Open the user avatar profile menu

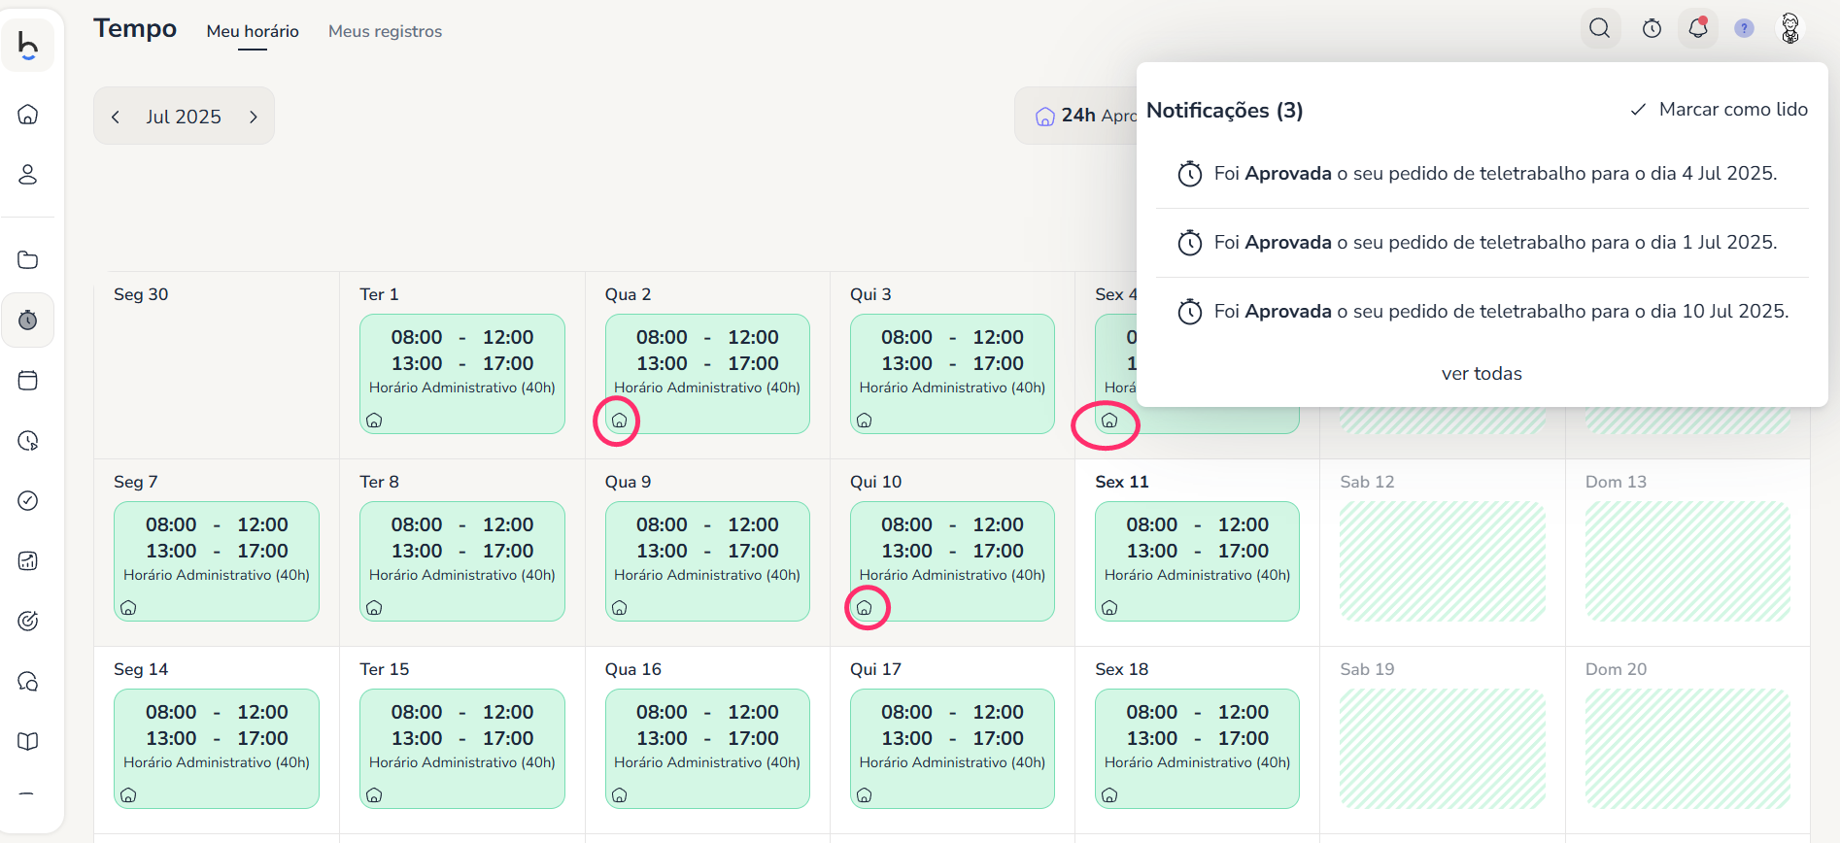pos(1789,28)
